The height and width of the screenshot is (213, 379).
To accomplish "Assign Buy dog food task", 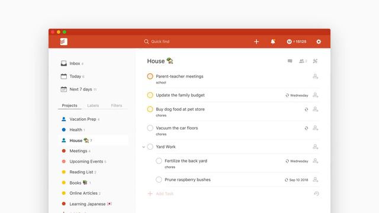I will [x=315, y=109].
